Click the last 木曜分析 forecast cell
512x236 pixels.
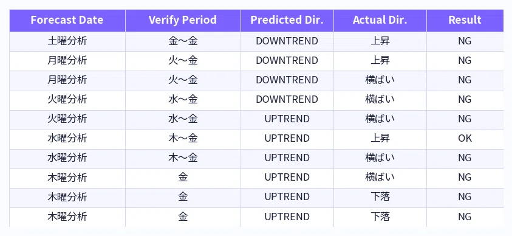pos(67,217)
